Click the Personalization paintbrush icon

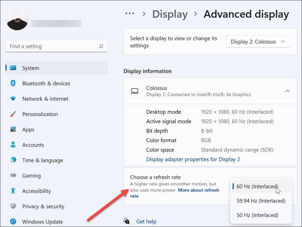[13, 114]
